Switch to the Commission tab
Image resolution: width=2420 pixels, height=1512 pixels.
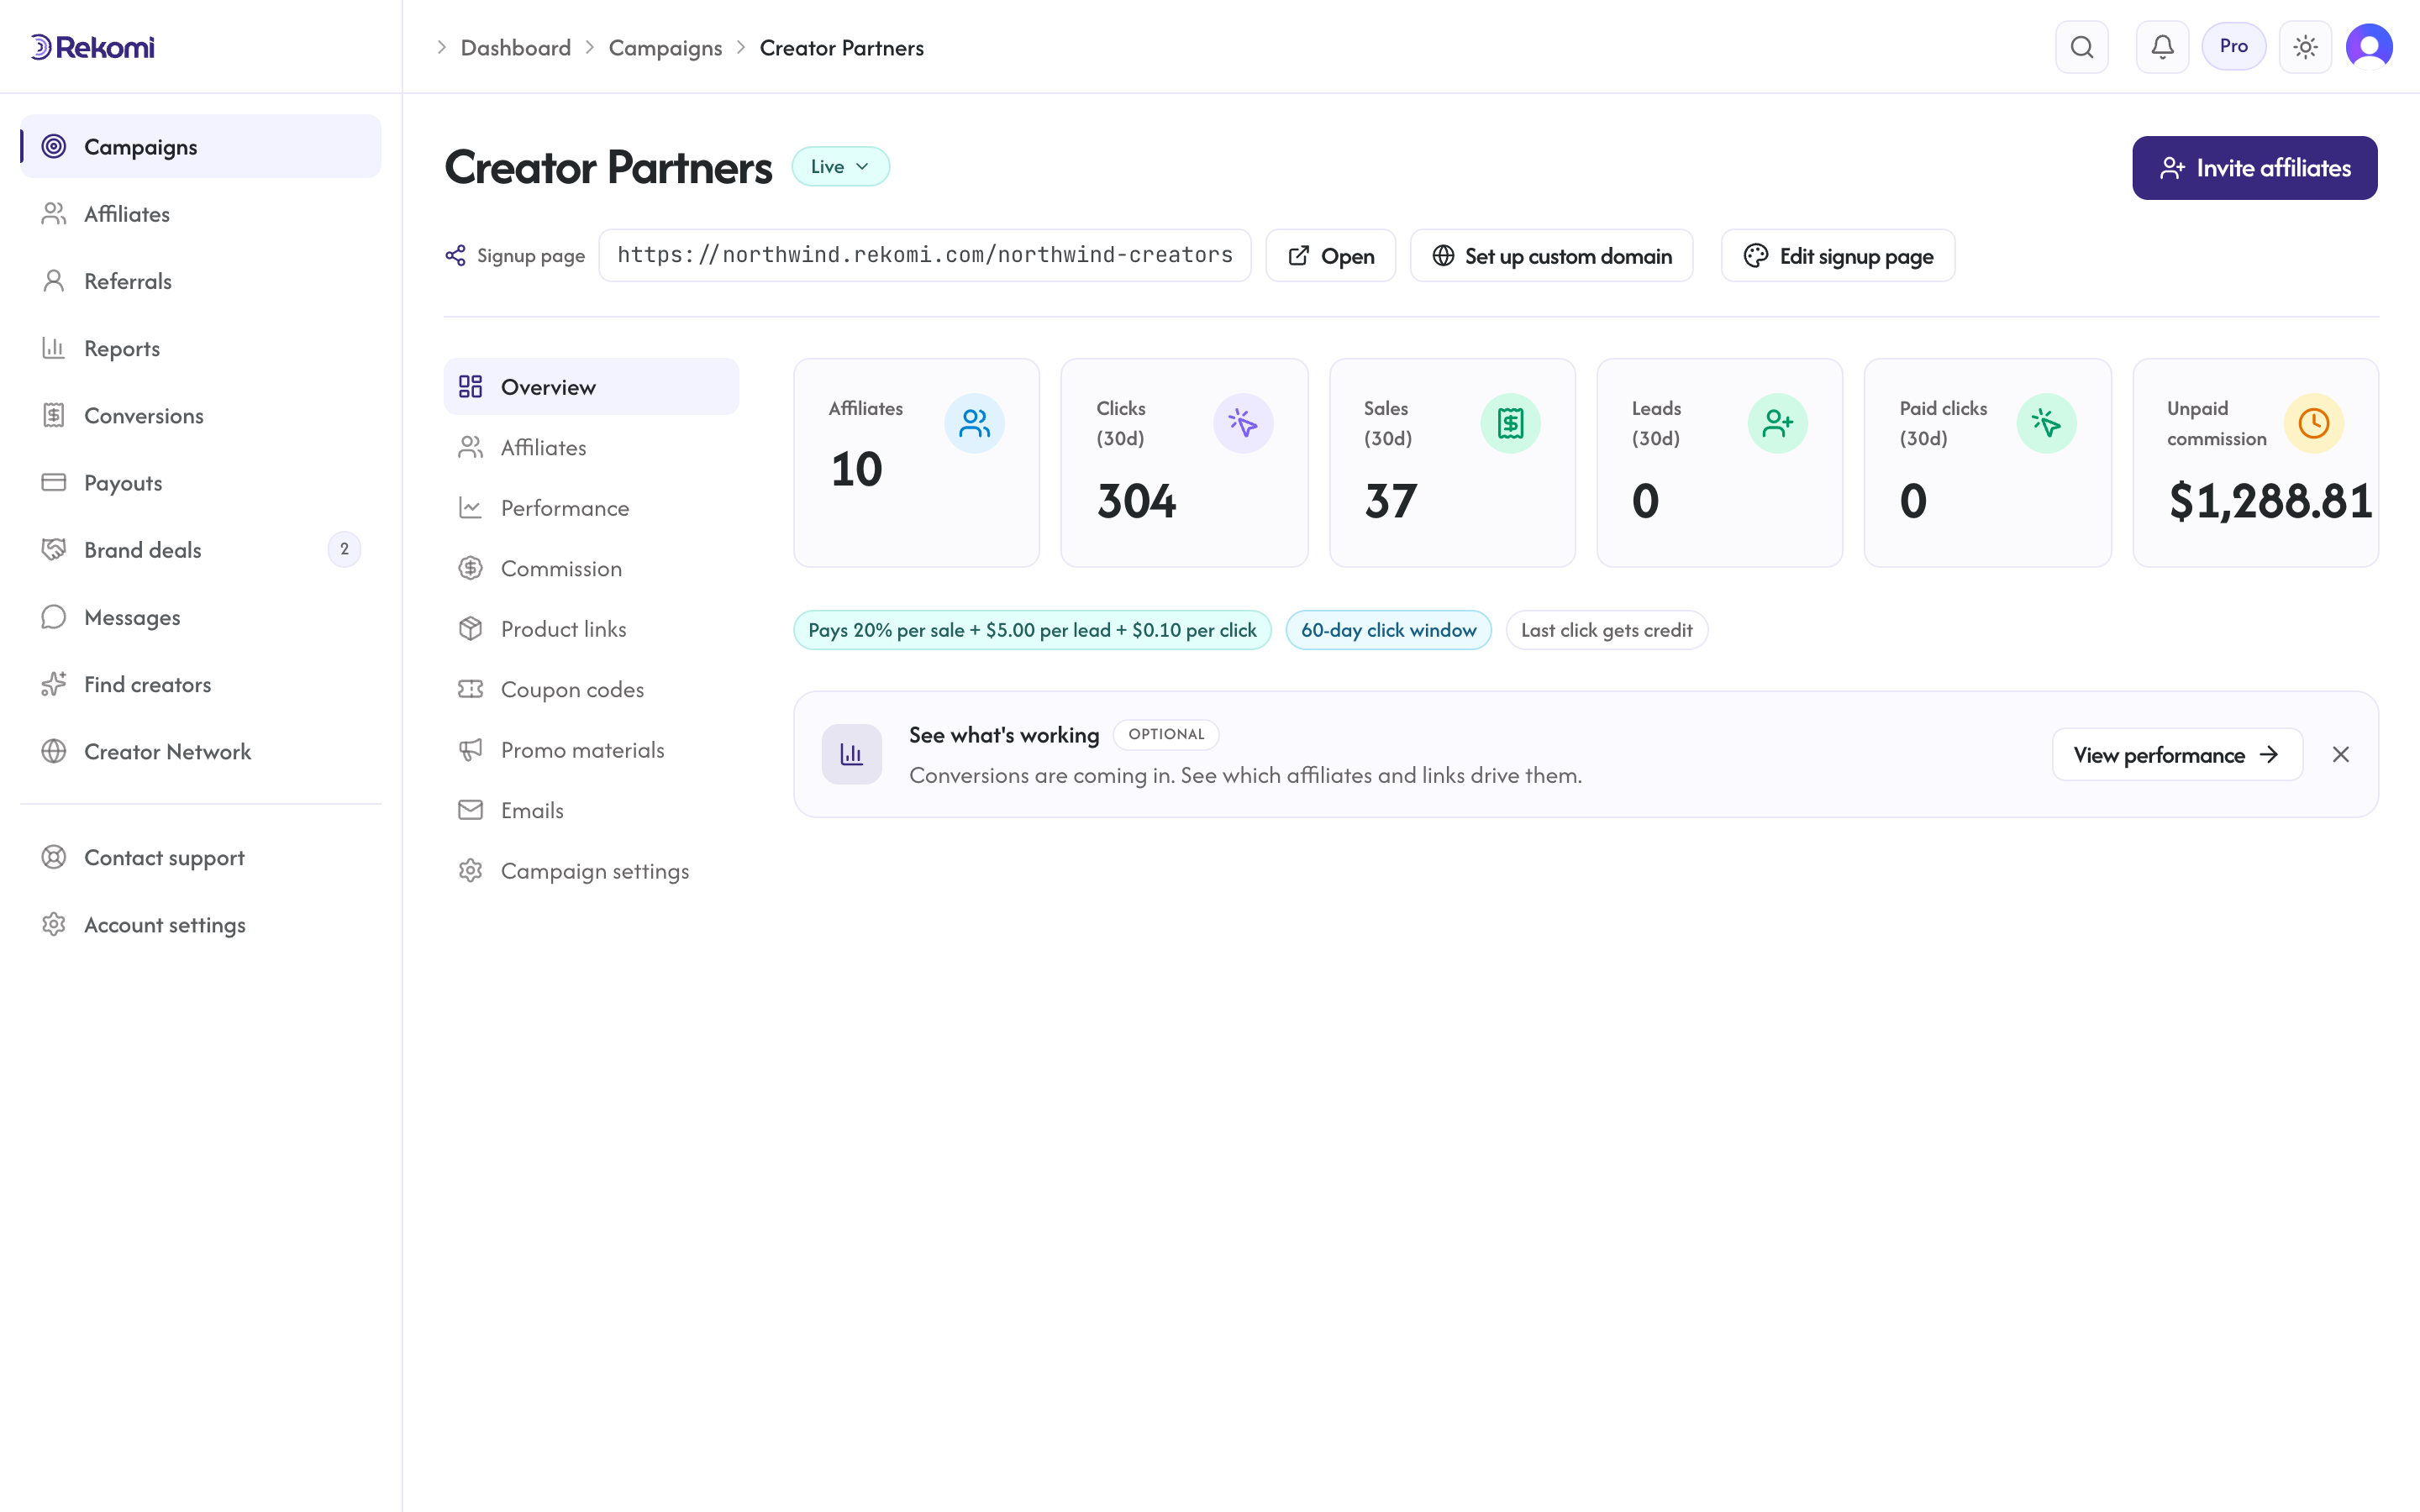(x=591, y=568)
